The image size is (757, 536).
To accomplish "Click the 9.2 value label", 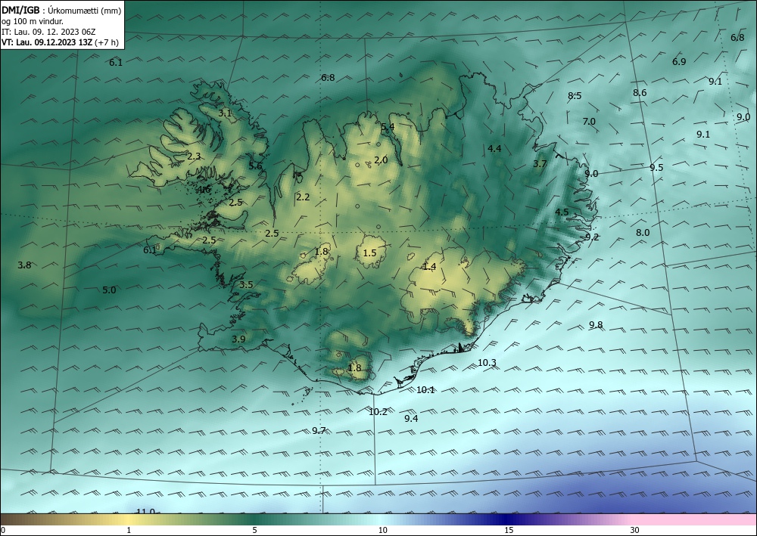I will [x=592, y=237].
